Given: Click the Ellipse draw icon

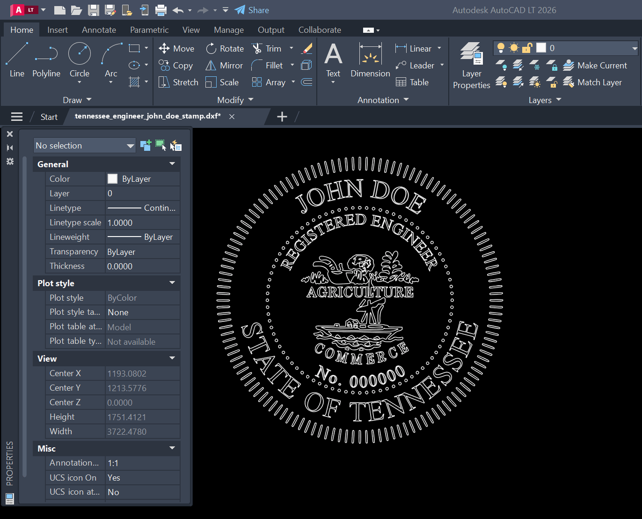Looking at the screenshot, I should coord(134,65).
